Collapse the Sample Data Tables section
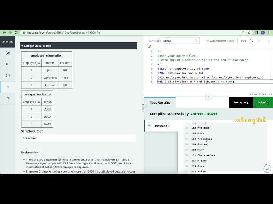273x204 pixels. (78, 46)
